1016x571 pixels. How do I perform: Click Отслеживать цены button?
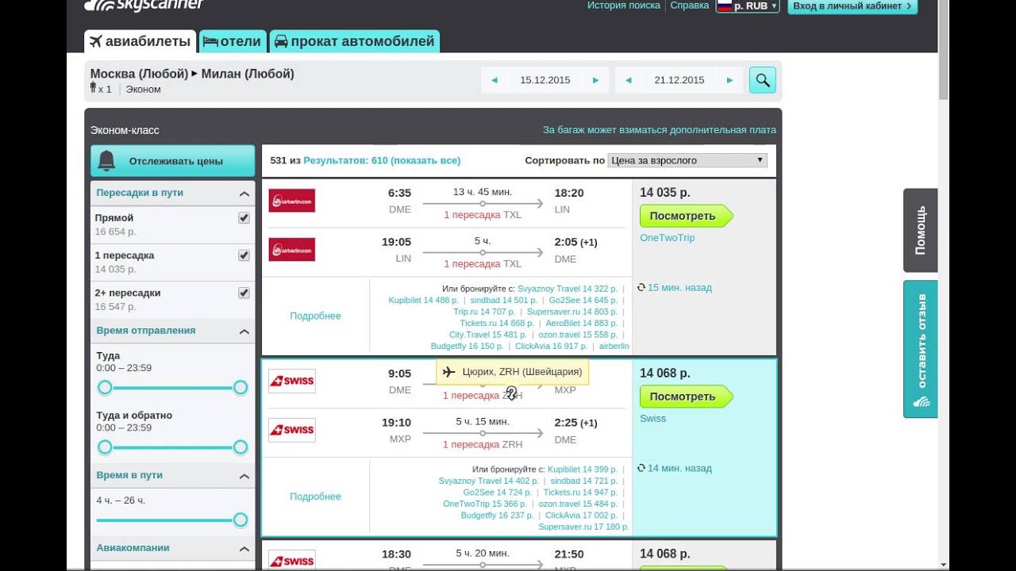[172, 161]
